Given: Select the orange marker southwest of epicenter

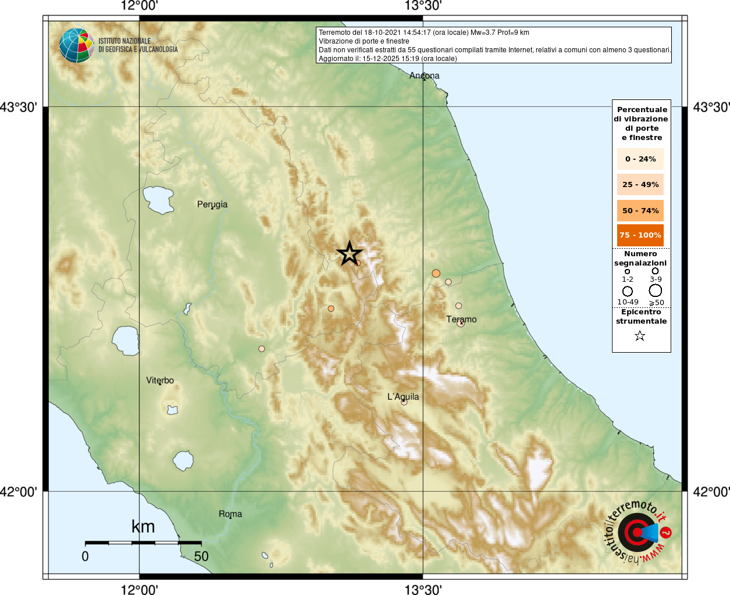Looking at the screenshot, I should click(331, 309).
